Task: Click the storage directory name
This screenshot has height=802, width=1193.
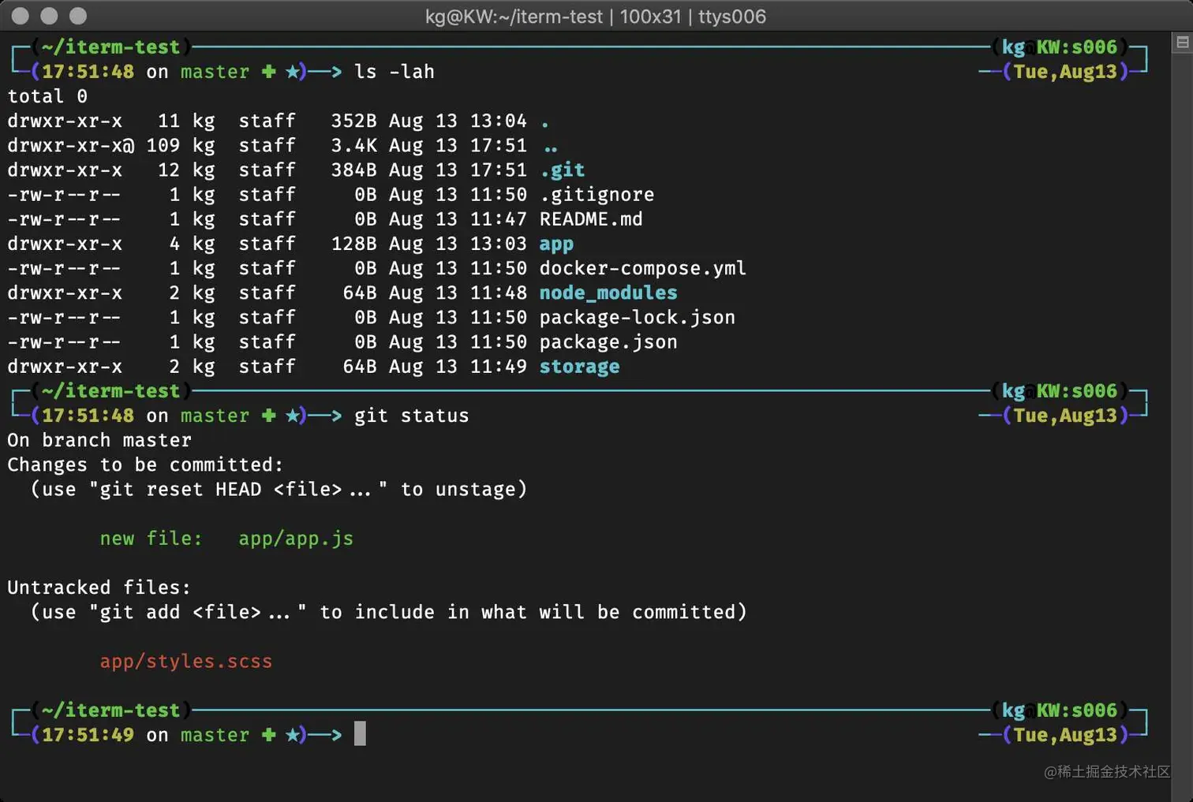Action: (x=579, y=366)
